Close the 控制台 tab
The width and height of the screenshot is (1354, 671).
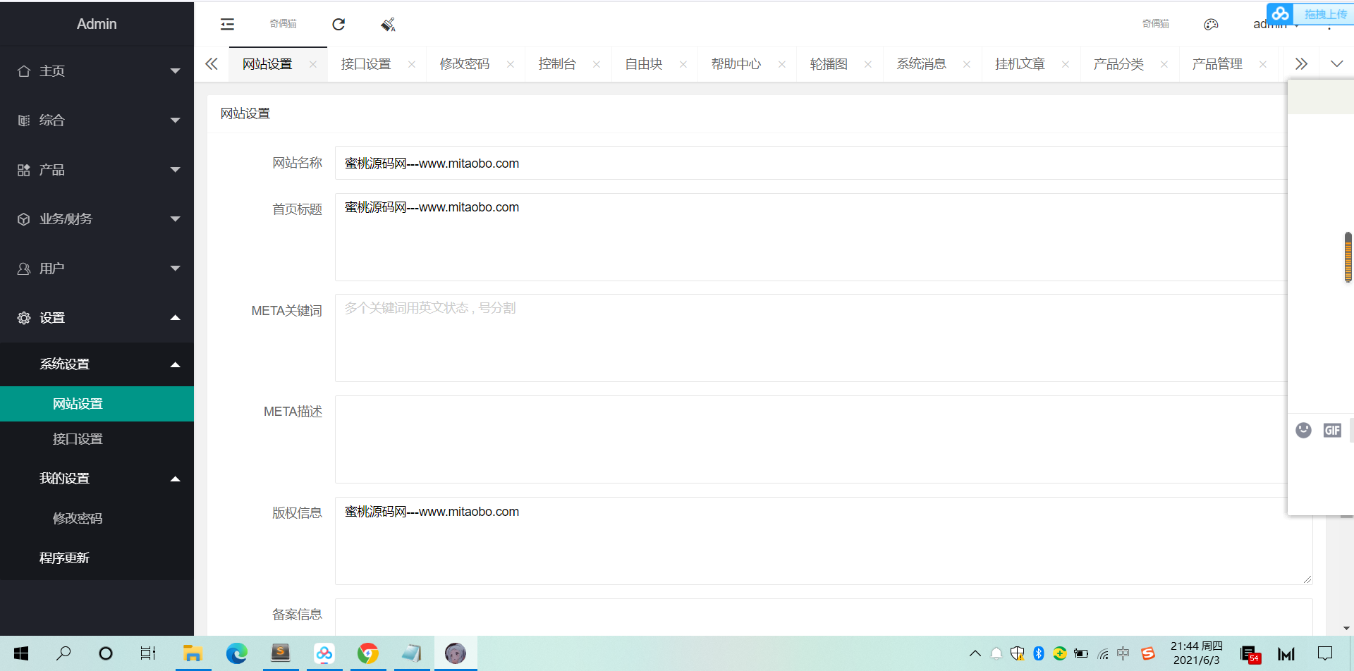pyautogui.click(x=597, y=64)
